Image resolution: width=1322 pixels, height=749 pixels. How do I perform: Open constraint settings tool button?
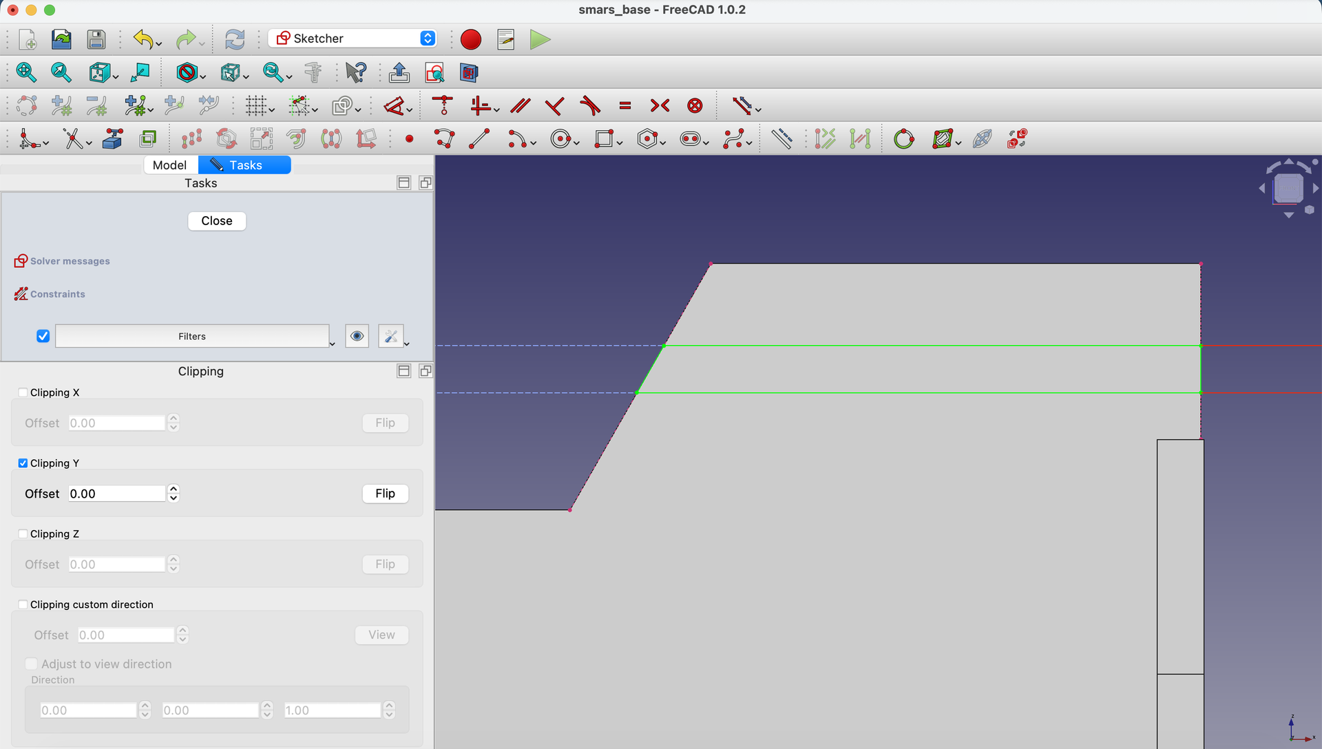(x=390, y=336)
